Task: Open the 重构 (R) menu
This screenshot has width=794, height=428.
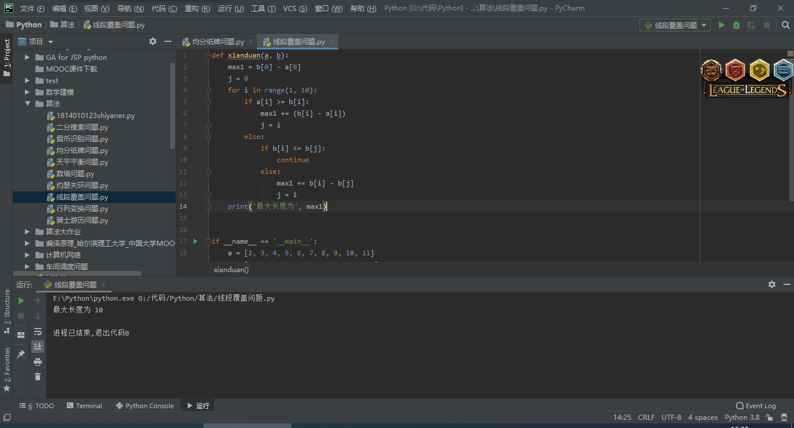Action: [197, 8]
